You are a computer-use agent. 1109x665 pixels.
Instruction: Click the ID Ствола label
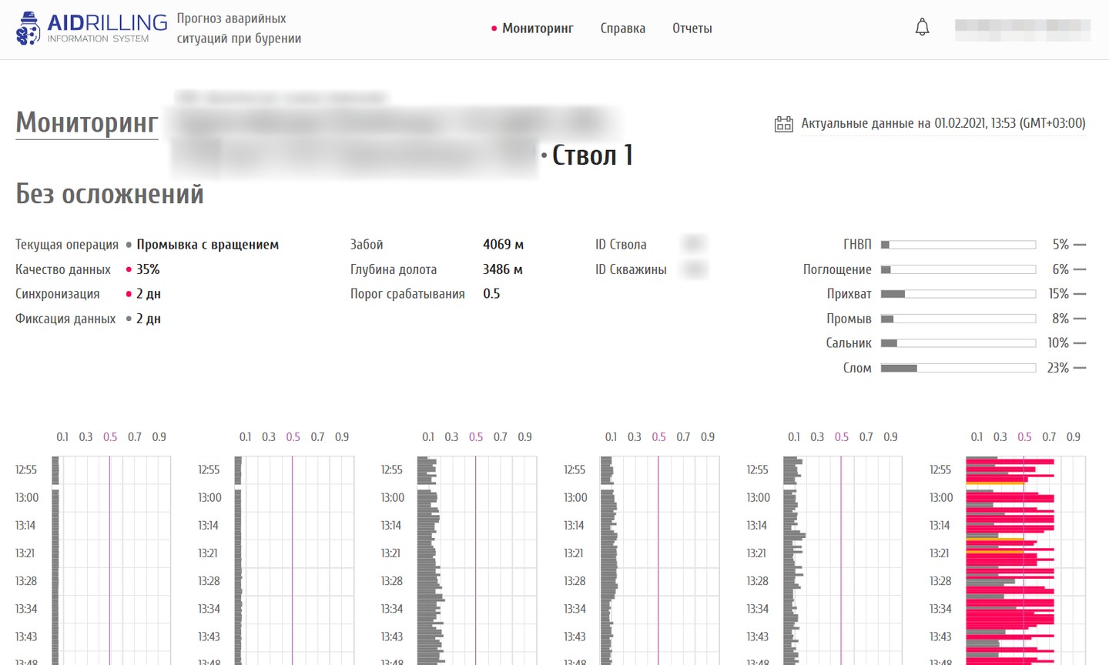coord(621,245)
